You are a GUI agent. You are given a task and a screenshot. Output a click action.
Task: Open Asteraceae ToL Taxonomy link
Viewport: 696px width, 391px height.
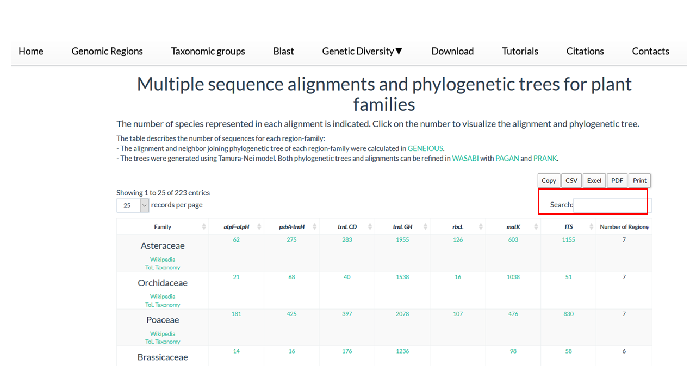point(163,268)
